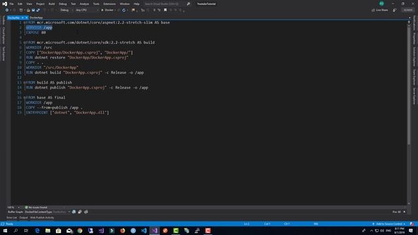Image resolution: width=418 pixels, height=235 pixels.
Task: Open the Build menu
Action: pyautogui.click(x=52, y=4)
